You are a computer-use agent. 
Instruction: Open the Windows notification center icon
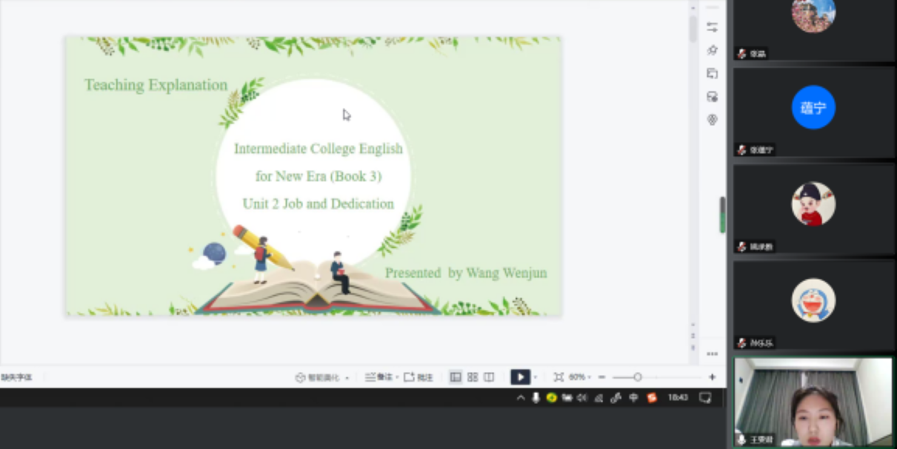pyautogui.click(x=705, y=398)
